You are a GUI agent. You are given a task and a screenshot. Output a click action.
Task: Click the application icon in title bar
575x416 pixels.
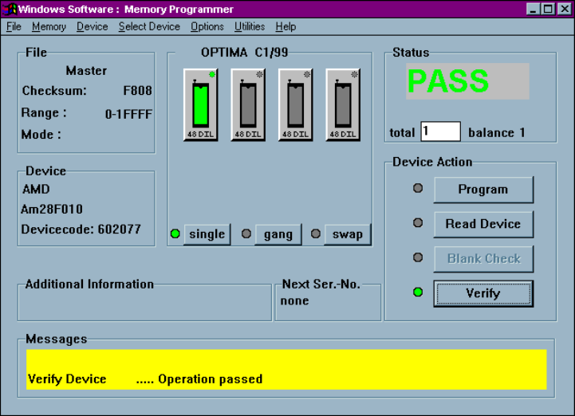pos(10,10)
